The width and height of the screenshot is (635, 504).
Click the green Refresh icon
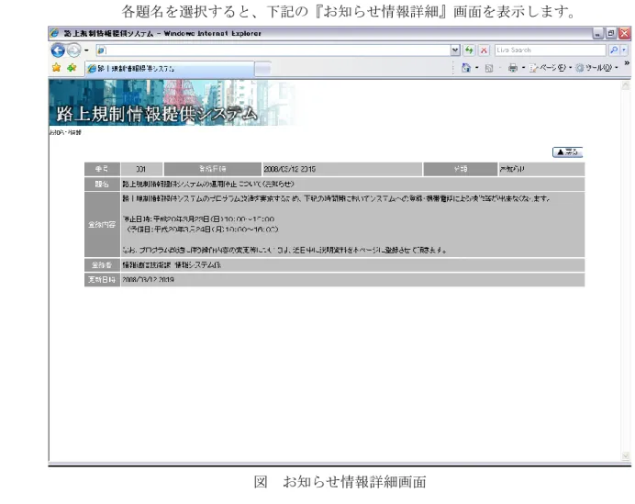[x=469, y=50]
